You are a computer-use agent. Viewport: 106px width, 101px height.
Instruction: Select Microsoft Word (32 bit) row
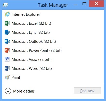(53, 68)
